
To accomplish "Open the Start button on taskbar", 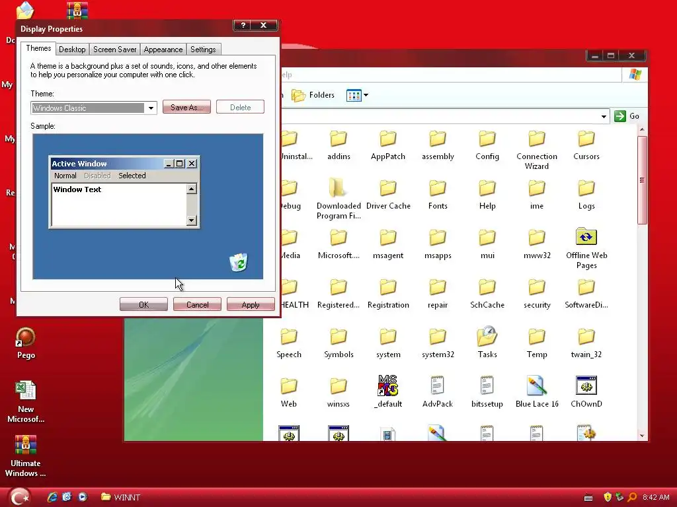I will pos(19,496).
